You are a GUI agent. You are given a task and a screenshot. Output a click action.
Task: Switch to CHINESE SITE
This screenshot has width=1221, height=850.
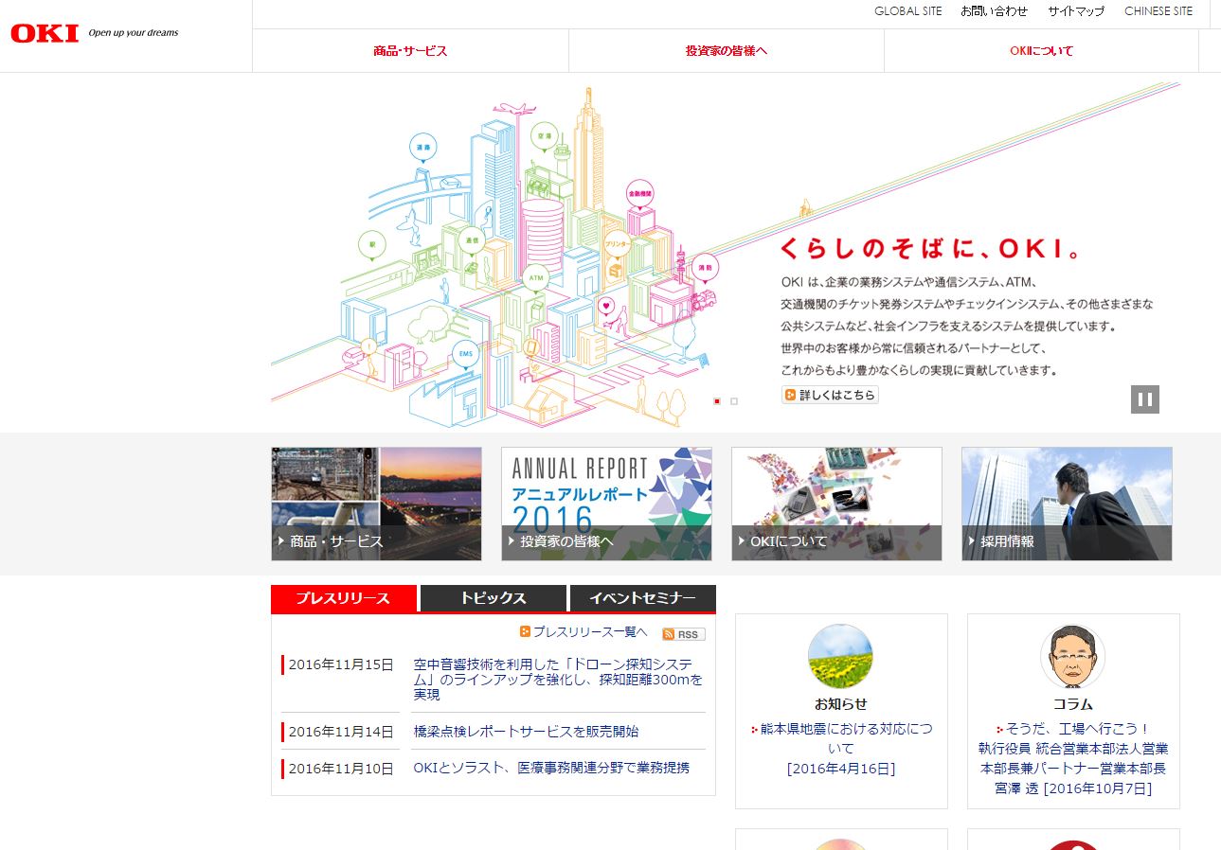[1158, 11]
